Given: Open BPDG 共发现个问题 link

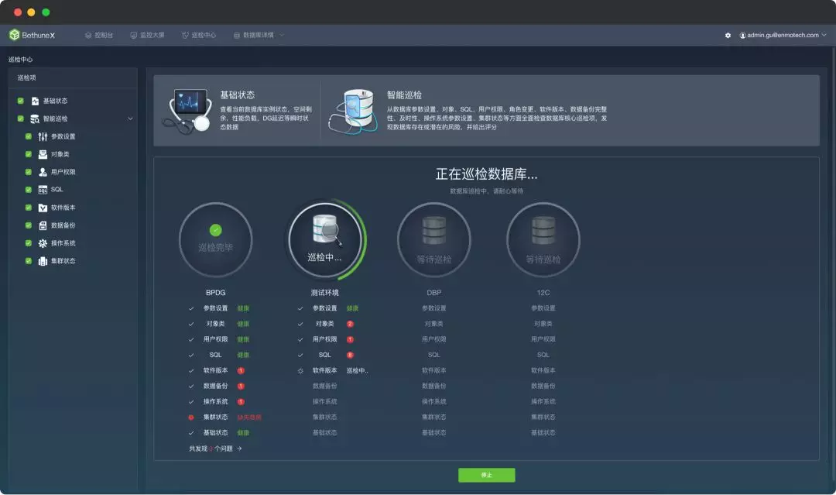Looking at the screenshot, I should click(215, 449).
